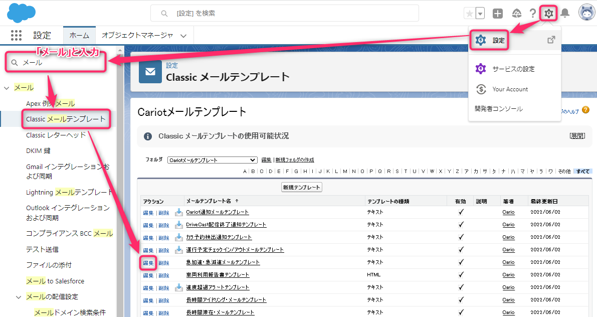Image resolution: width=597 pixels, height=317 pixels.
Task: Open the Cariot通知メールテンプレート link
Action: [x=217, y=212]
